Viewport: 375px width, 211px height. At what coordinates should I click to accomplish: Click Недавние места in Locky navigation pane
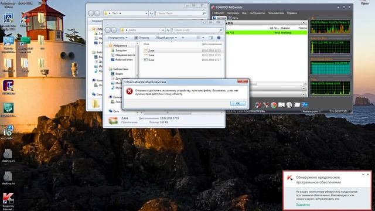coord(125,55)
